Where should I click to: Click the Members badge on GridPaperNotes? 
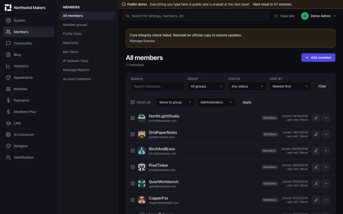pyautogui.click(x=270, y=134)
